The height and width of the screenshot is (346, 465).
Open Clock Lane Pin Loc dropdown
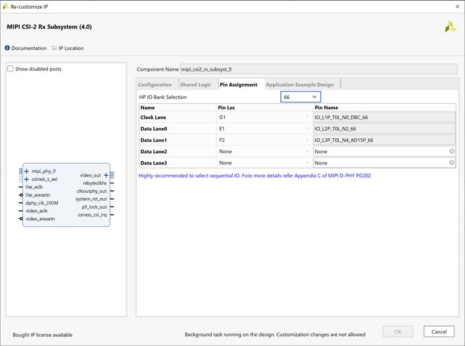(x=307, y=117)
